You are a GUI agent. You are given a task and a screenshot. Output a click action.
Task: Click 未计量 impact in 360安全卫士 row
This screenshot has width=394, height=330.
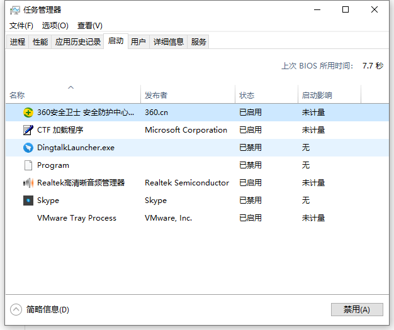pyautogui.click(x=313, y=113)
